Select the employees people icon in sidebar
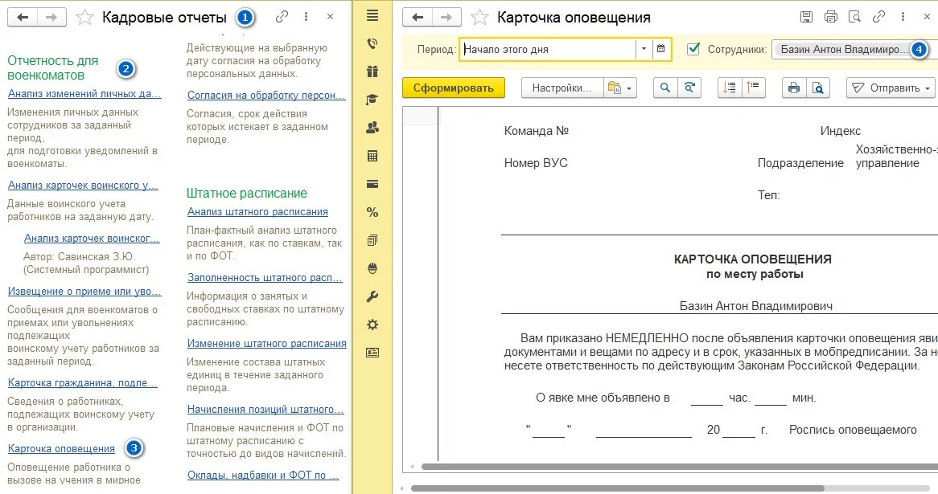The height and width of the screenshot is (494, 938). pos(371,127)
